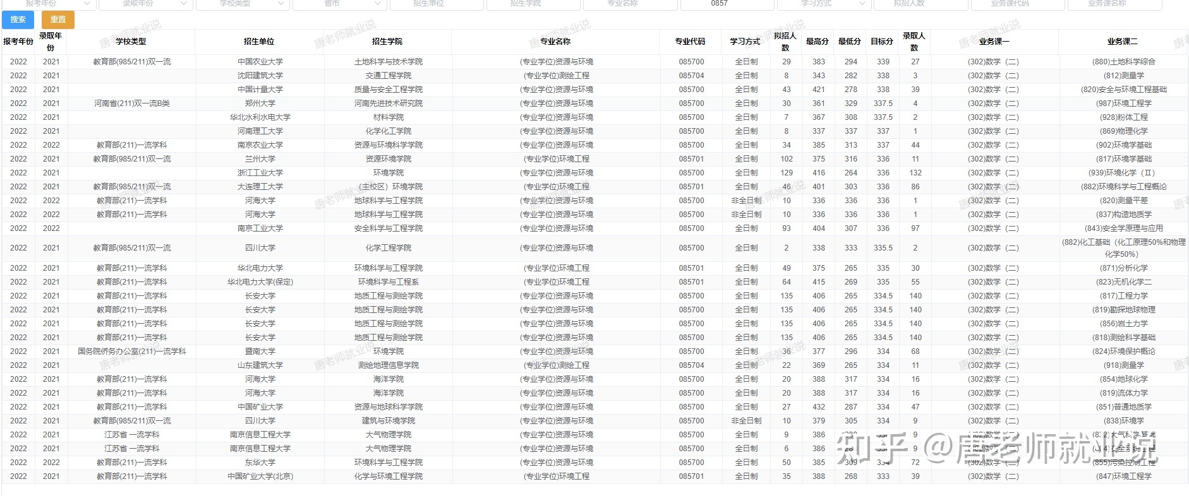Click the (820)安全与环境工程基础 cell
This screenshot has width=1189, height=496.
[1123, 90]
